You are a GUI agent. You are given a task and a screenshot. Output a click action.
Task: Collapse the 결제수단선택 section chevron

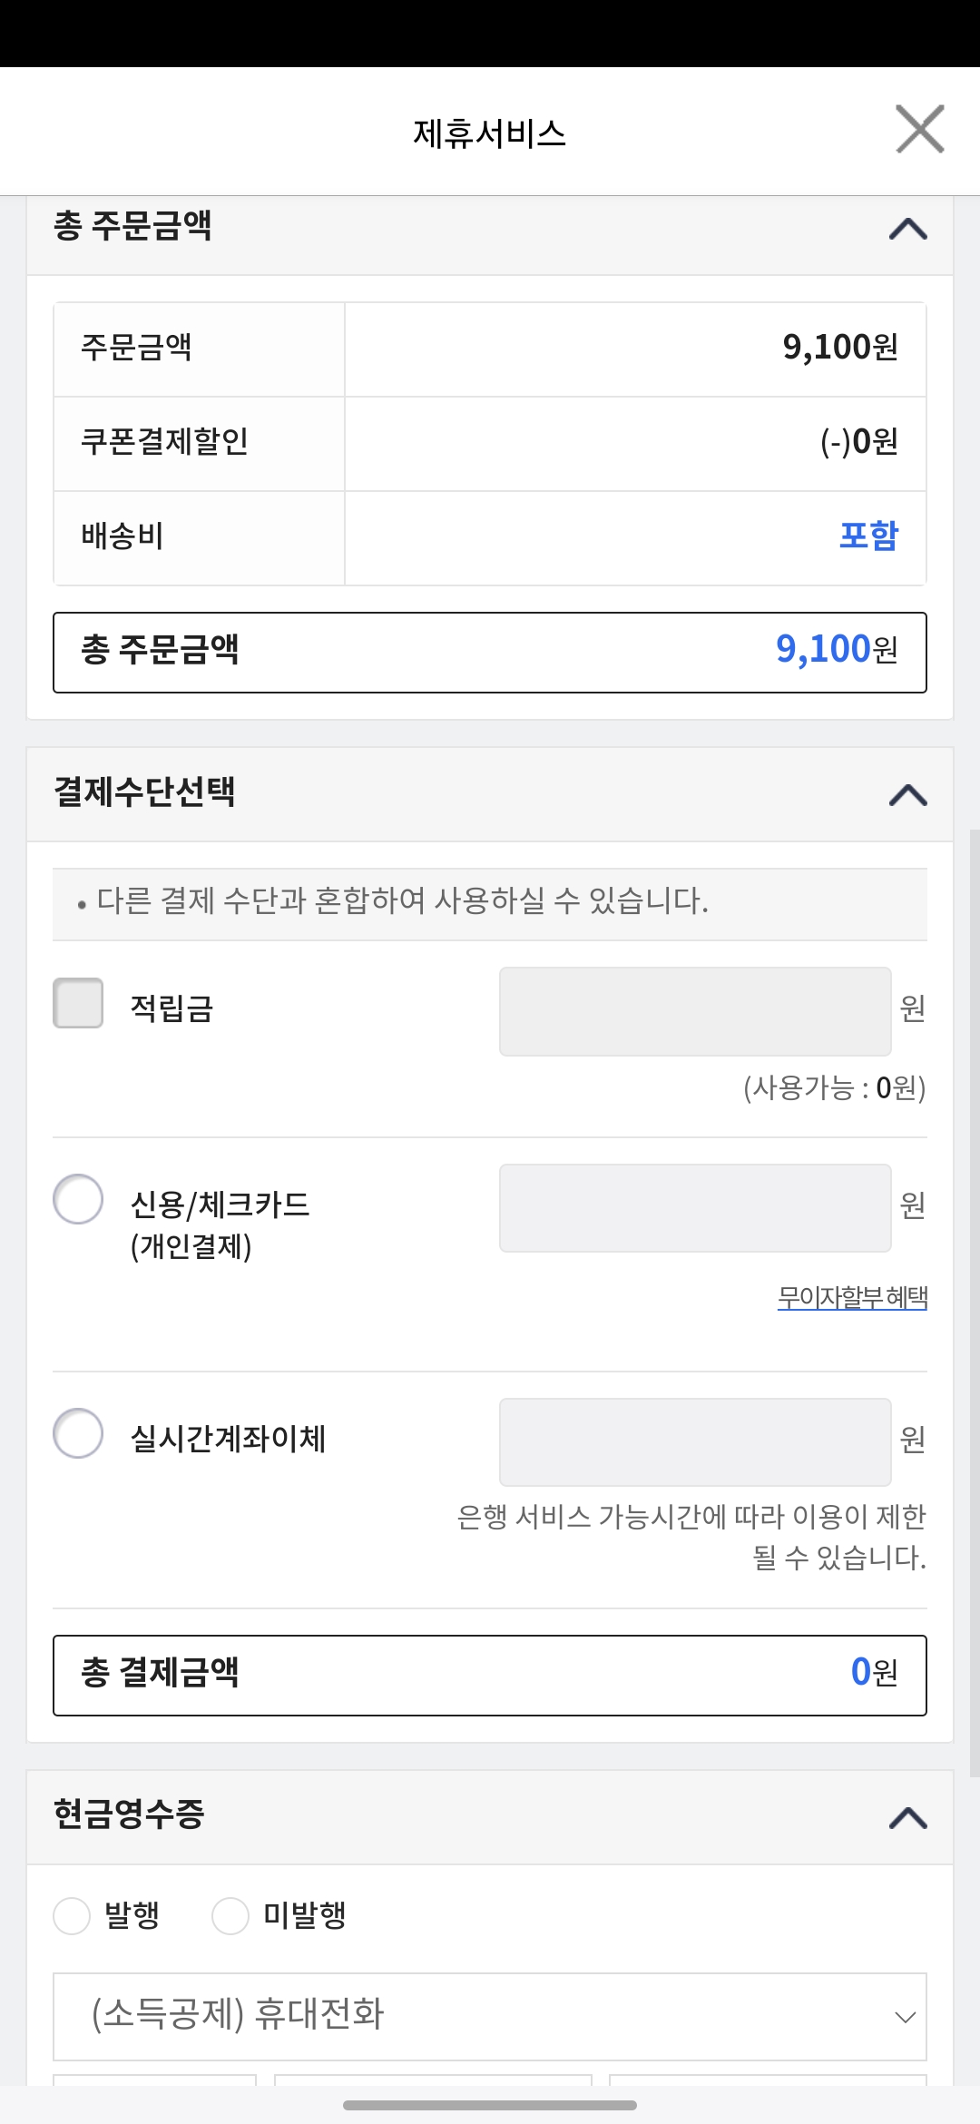point(908,795)
